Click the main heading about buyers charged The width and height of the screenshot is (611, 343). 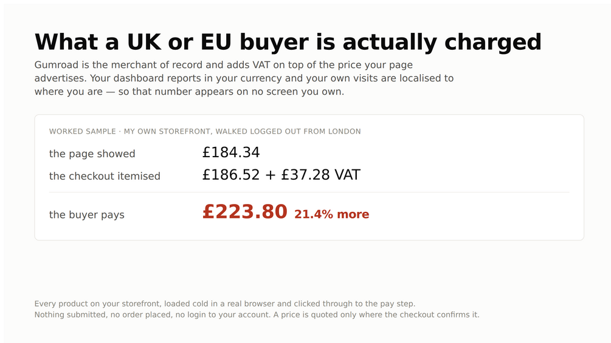click(288, 42)
